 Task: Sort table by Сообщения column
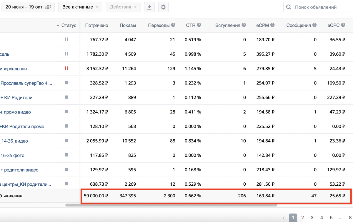coord(299,26)
